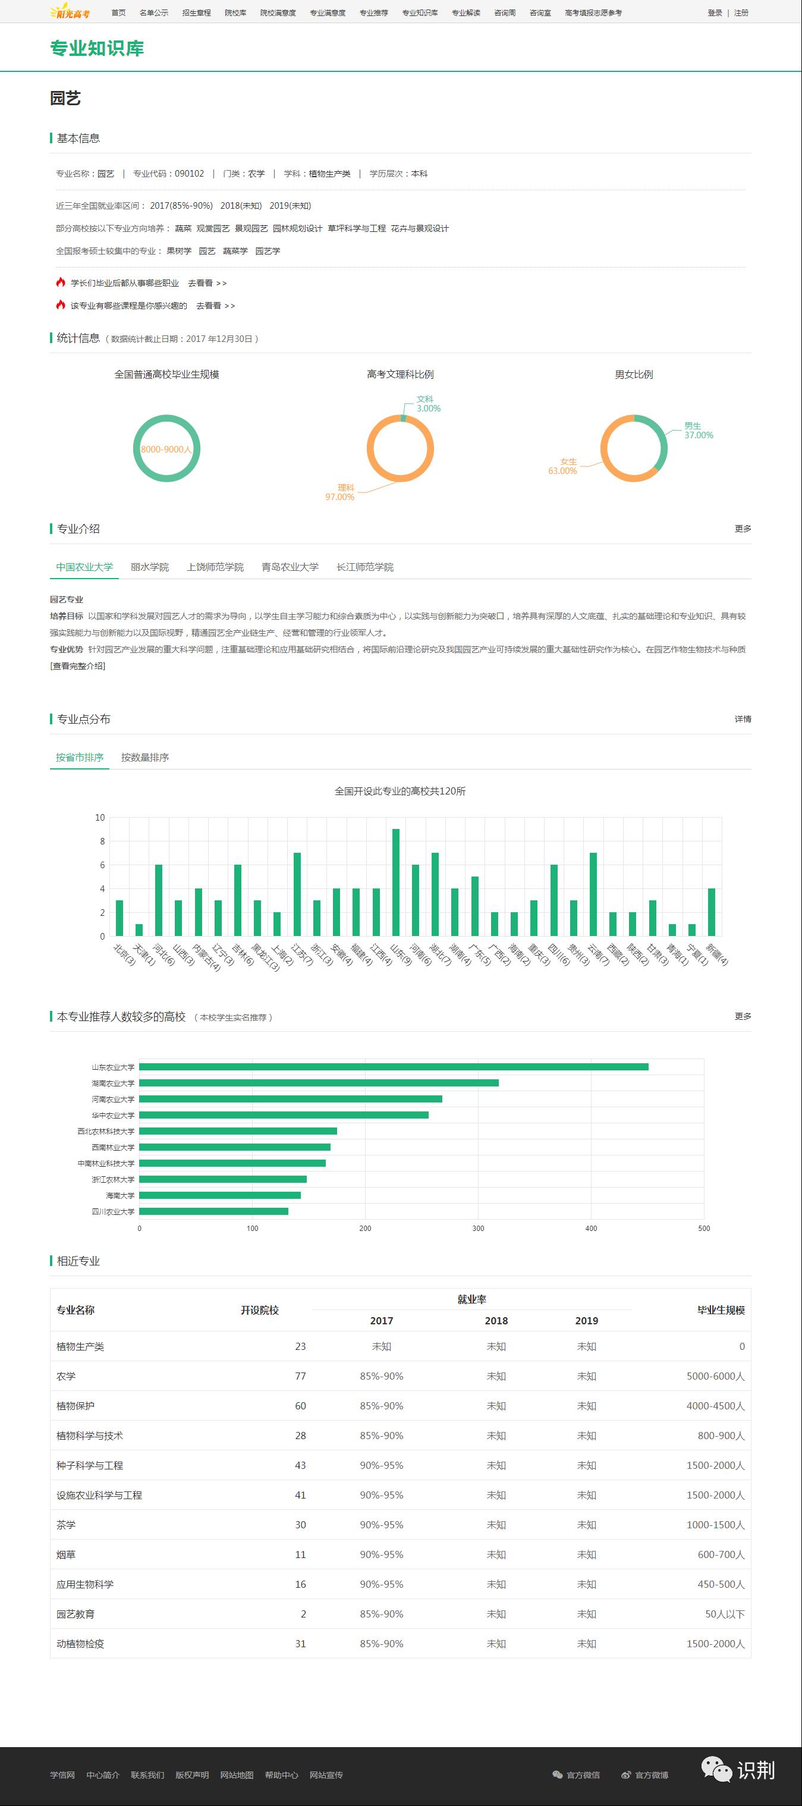802x1806 pixels.
Task: Open the 官方微博 icon in the footer
Action: click(626, 1774)
